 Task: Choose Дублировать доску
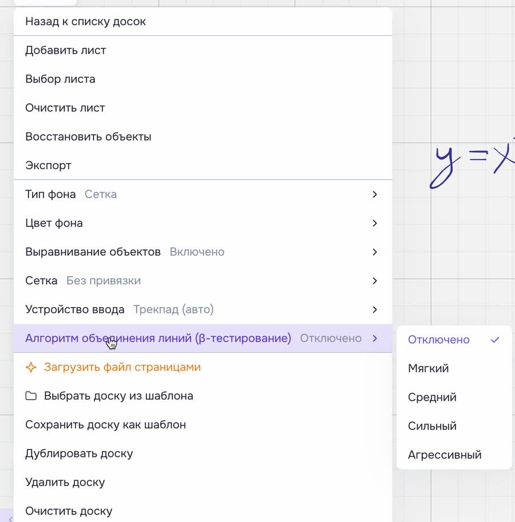point(203,453)
